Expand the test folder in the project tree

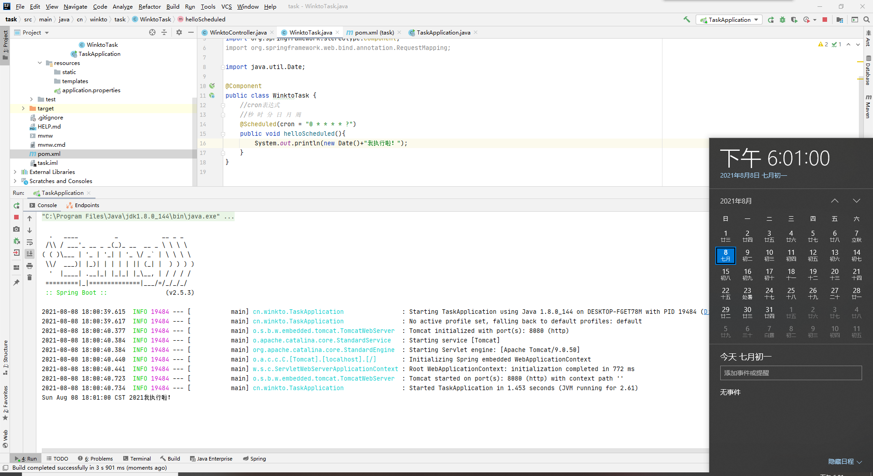pos(31,99)
